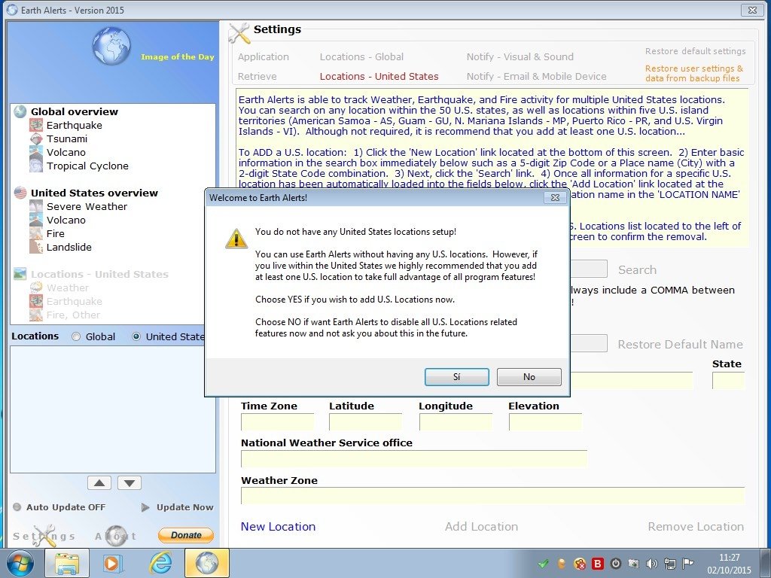This screenshot has width=771, height=578.
Task: Open the Notify - Email & Mobile Device tab
Action: (x=536, y=77)
